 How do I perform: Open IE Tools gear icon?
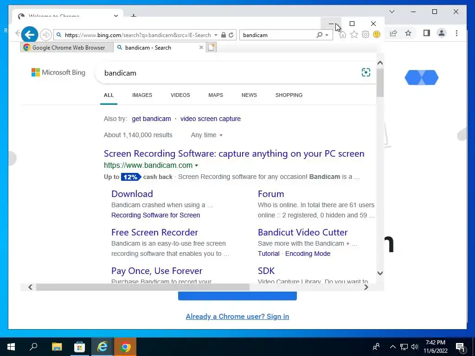(x=366, y=34)
